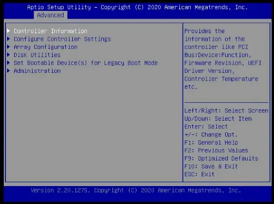Click the 'Aptio Setup Utility' title text
The height and width of the screenshot is (204, 274).
click(59, 7)
